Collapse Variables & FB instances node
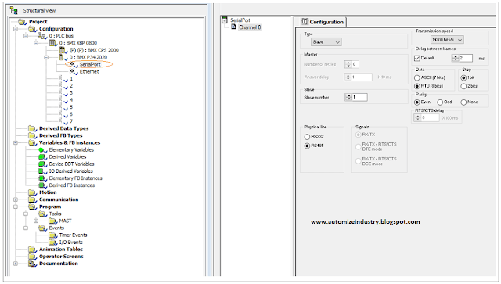Image resolution: width=501 pixels, height=284 pixels. (16, 143)
